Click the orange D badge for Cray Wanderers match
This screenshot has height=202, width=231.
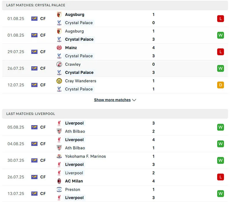coord(221,85)
